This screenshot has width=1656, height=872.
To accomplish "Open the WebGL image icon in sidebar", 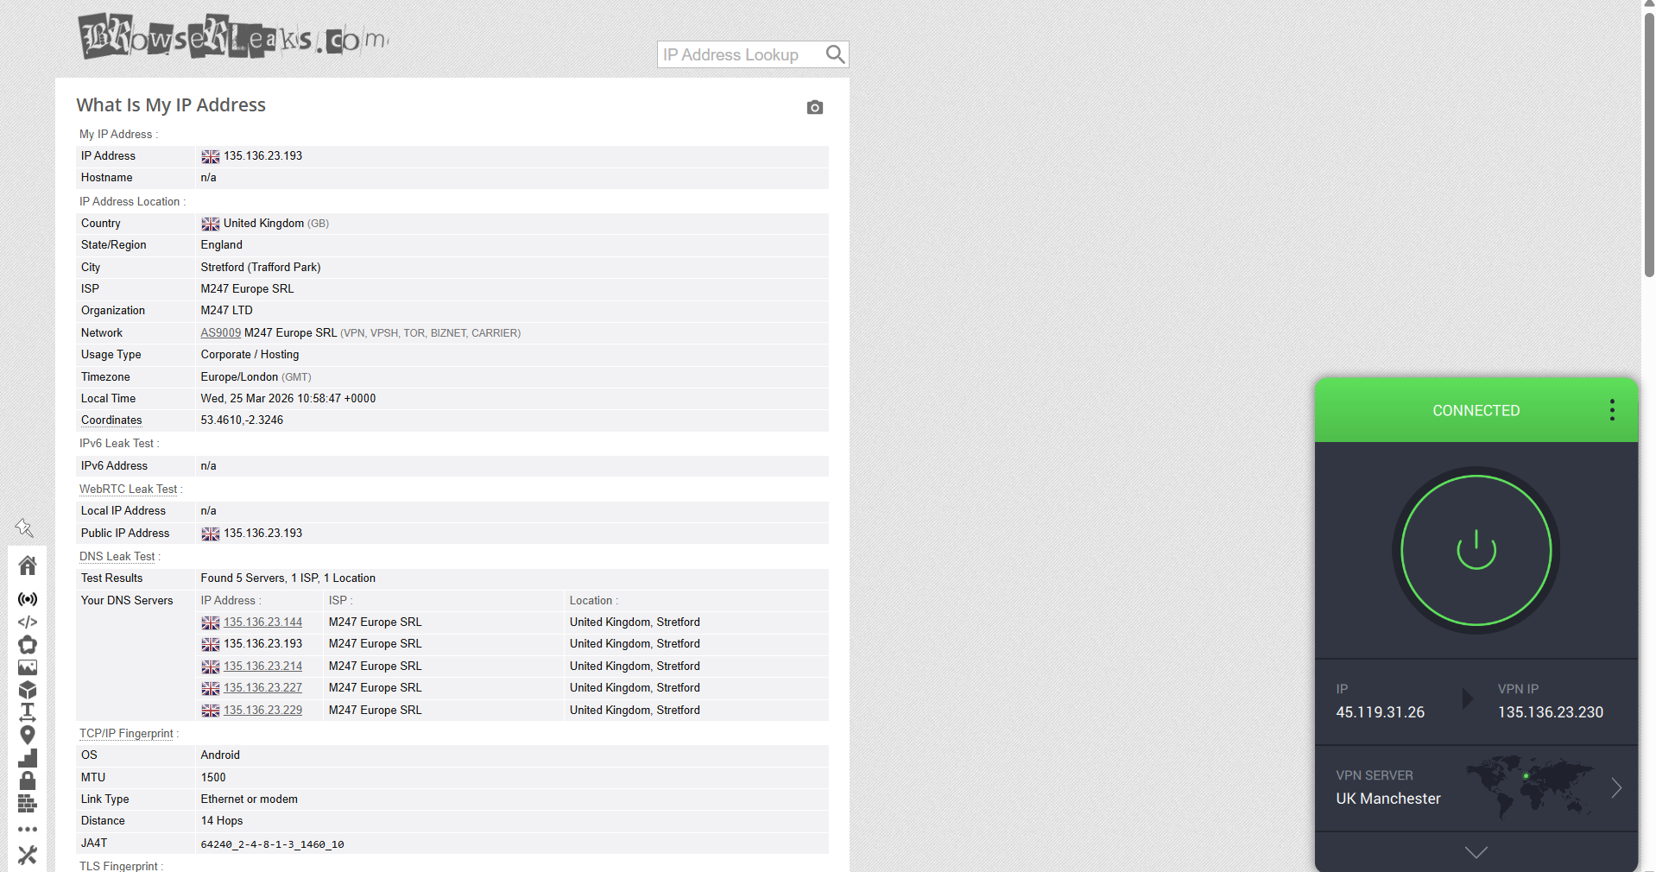I will tap(27, 667).
